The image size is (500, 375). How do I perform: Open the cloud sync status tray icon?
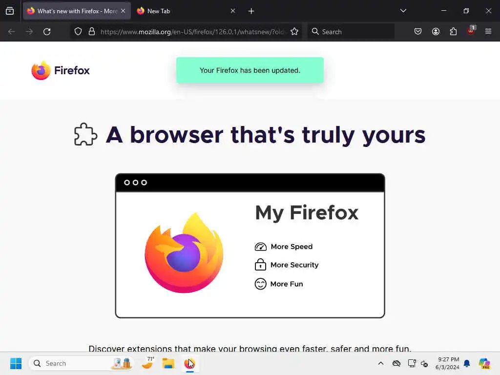[396, 363]
